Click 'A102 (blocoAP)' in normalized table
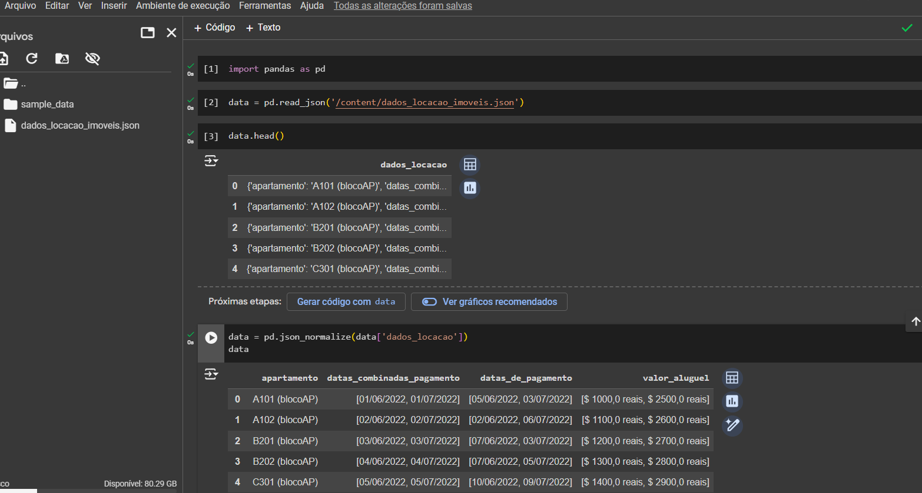The height and width of the screenshot is (493, 922). pyautogui.click(x=285, y=420)
